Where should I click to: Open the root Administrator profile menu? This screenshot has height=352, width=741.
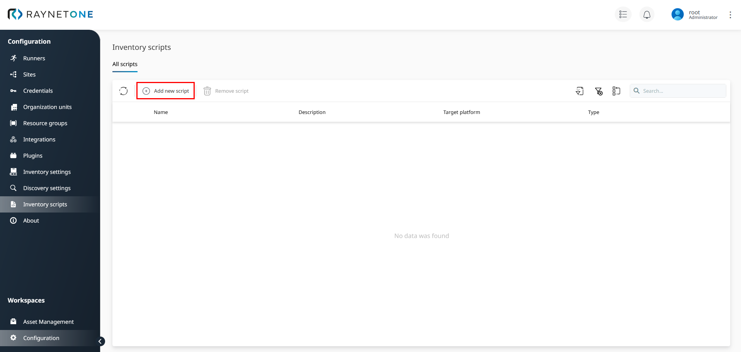pos(694,14)
